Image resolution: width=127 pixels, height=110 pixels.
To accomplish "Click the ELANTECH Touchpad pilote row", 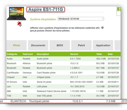I will [63, 101].
